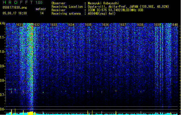Click the 0.6 kHz frequency label
181x115 pixels.
[3, 109]
